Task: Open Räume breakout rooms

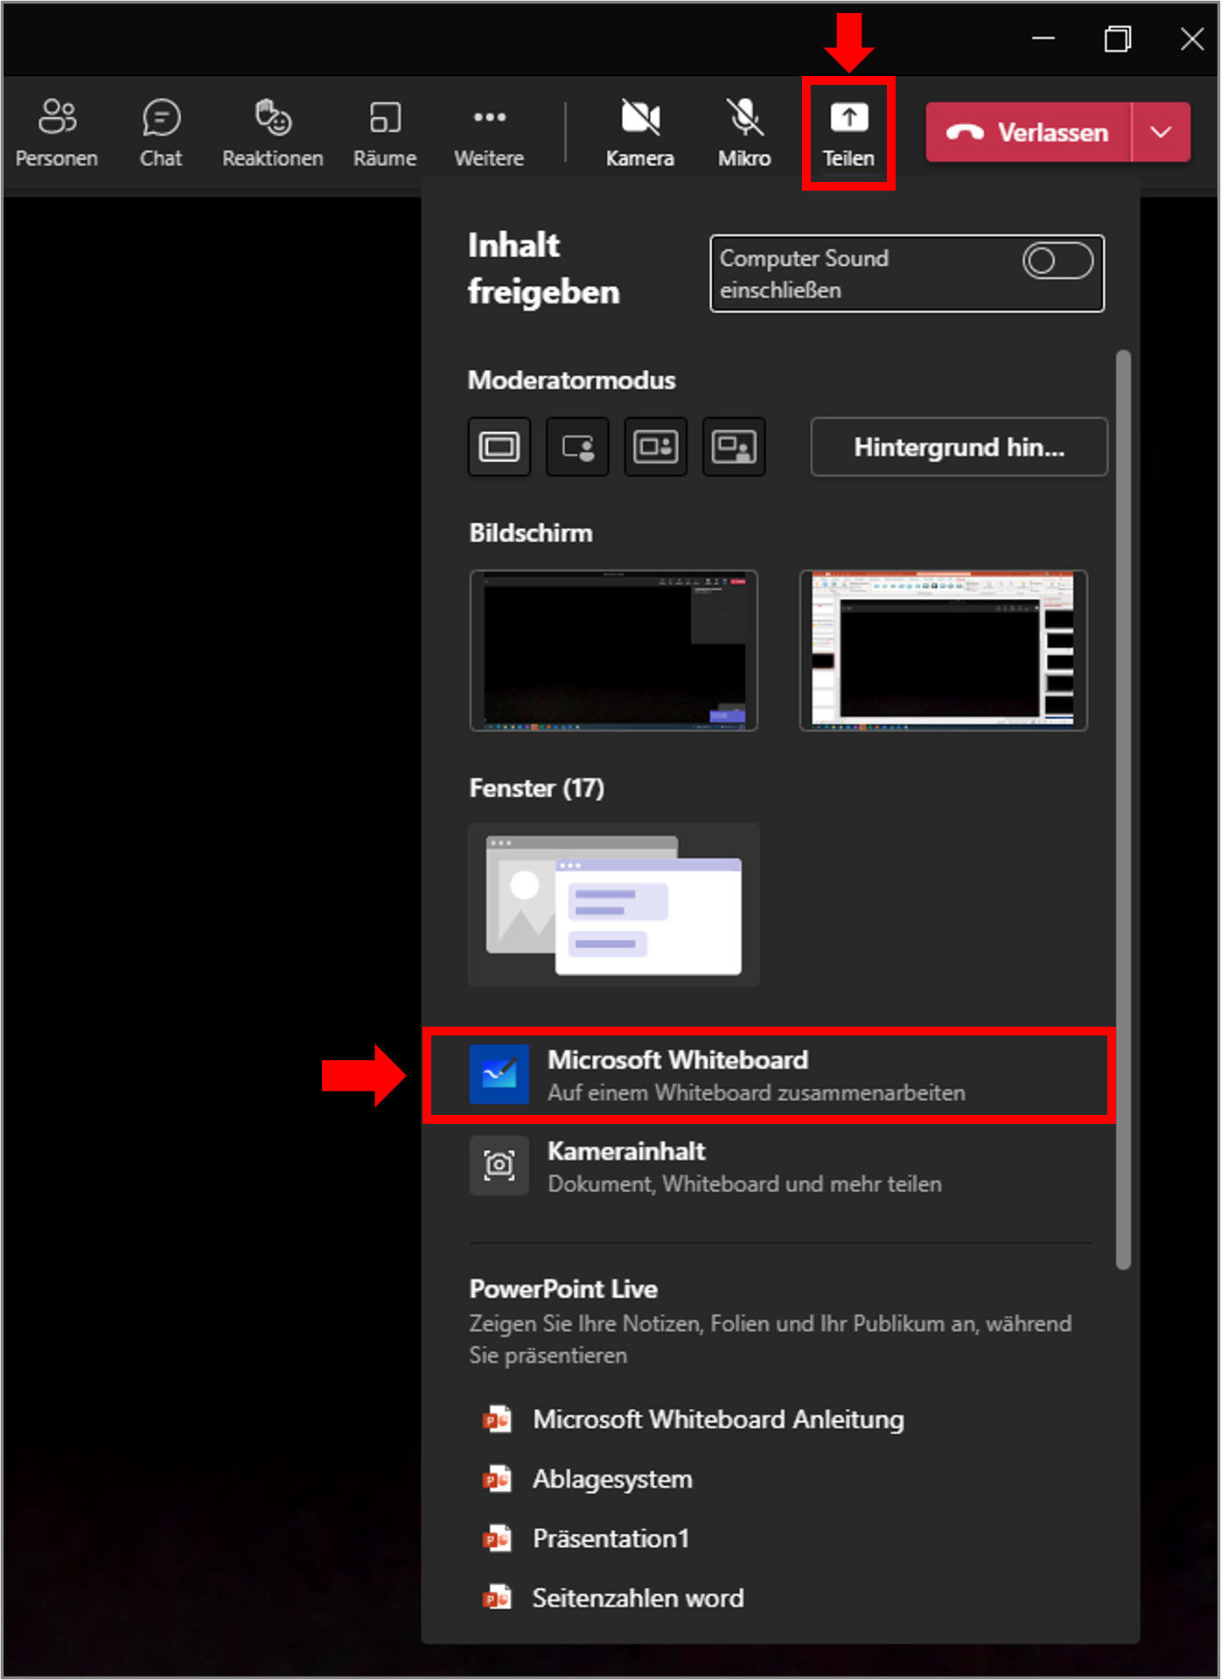Action: point(385,134)
